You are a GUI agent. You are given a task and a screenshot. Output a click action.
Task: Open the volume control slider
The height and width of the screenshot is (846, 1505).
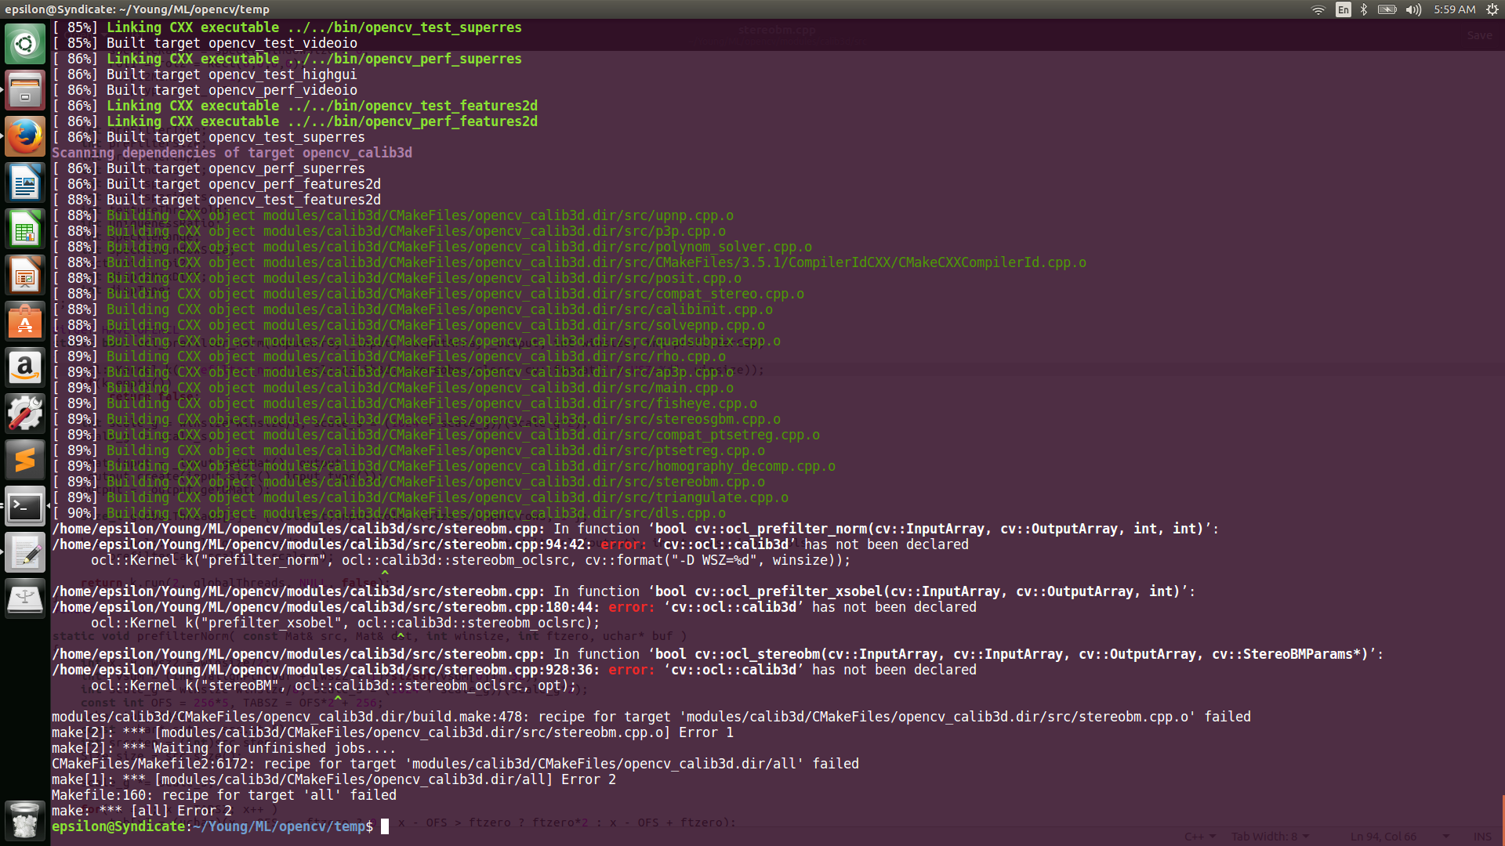tap(1413, 10)
